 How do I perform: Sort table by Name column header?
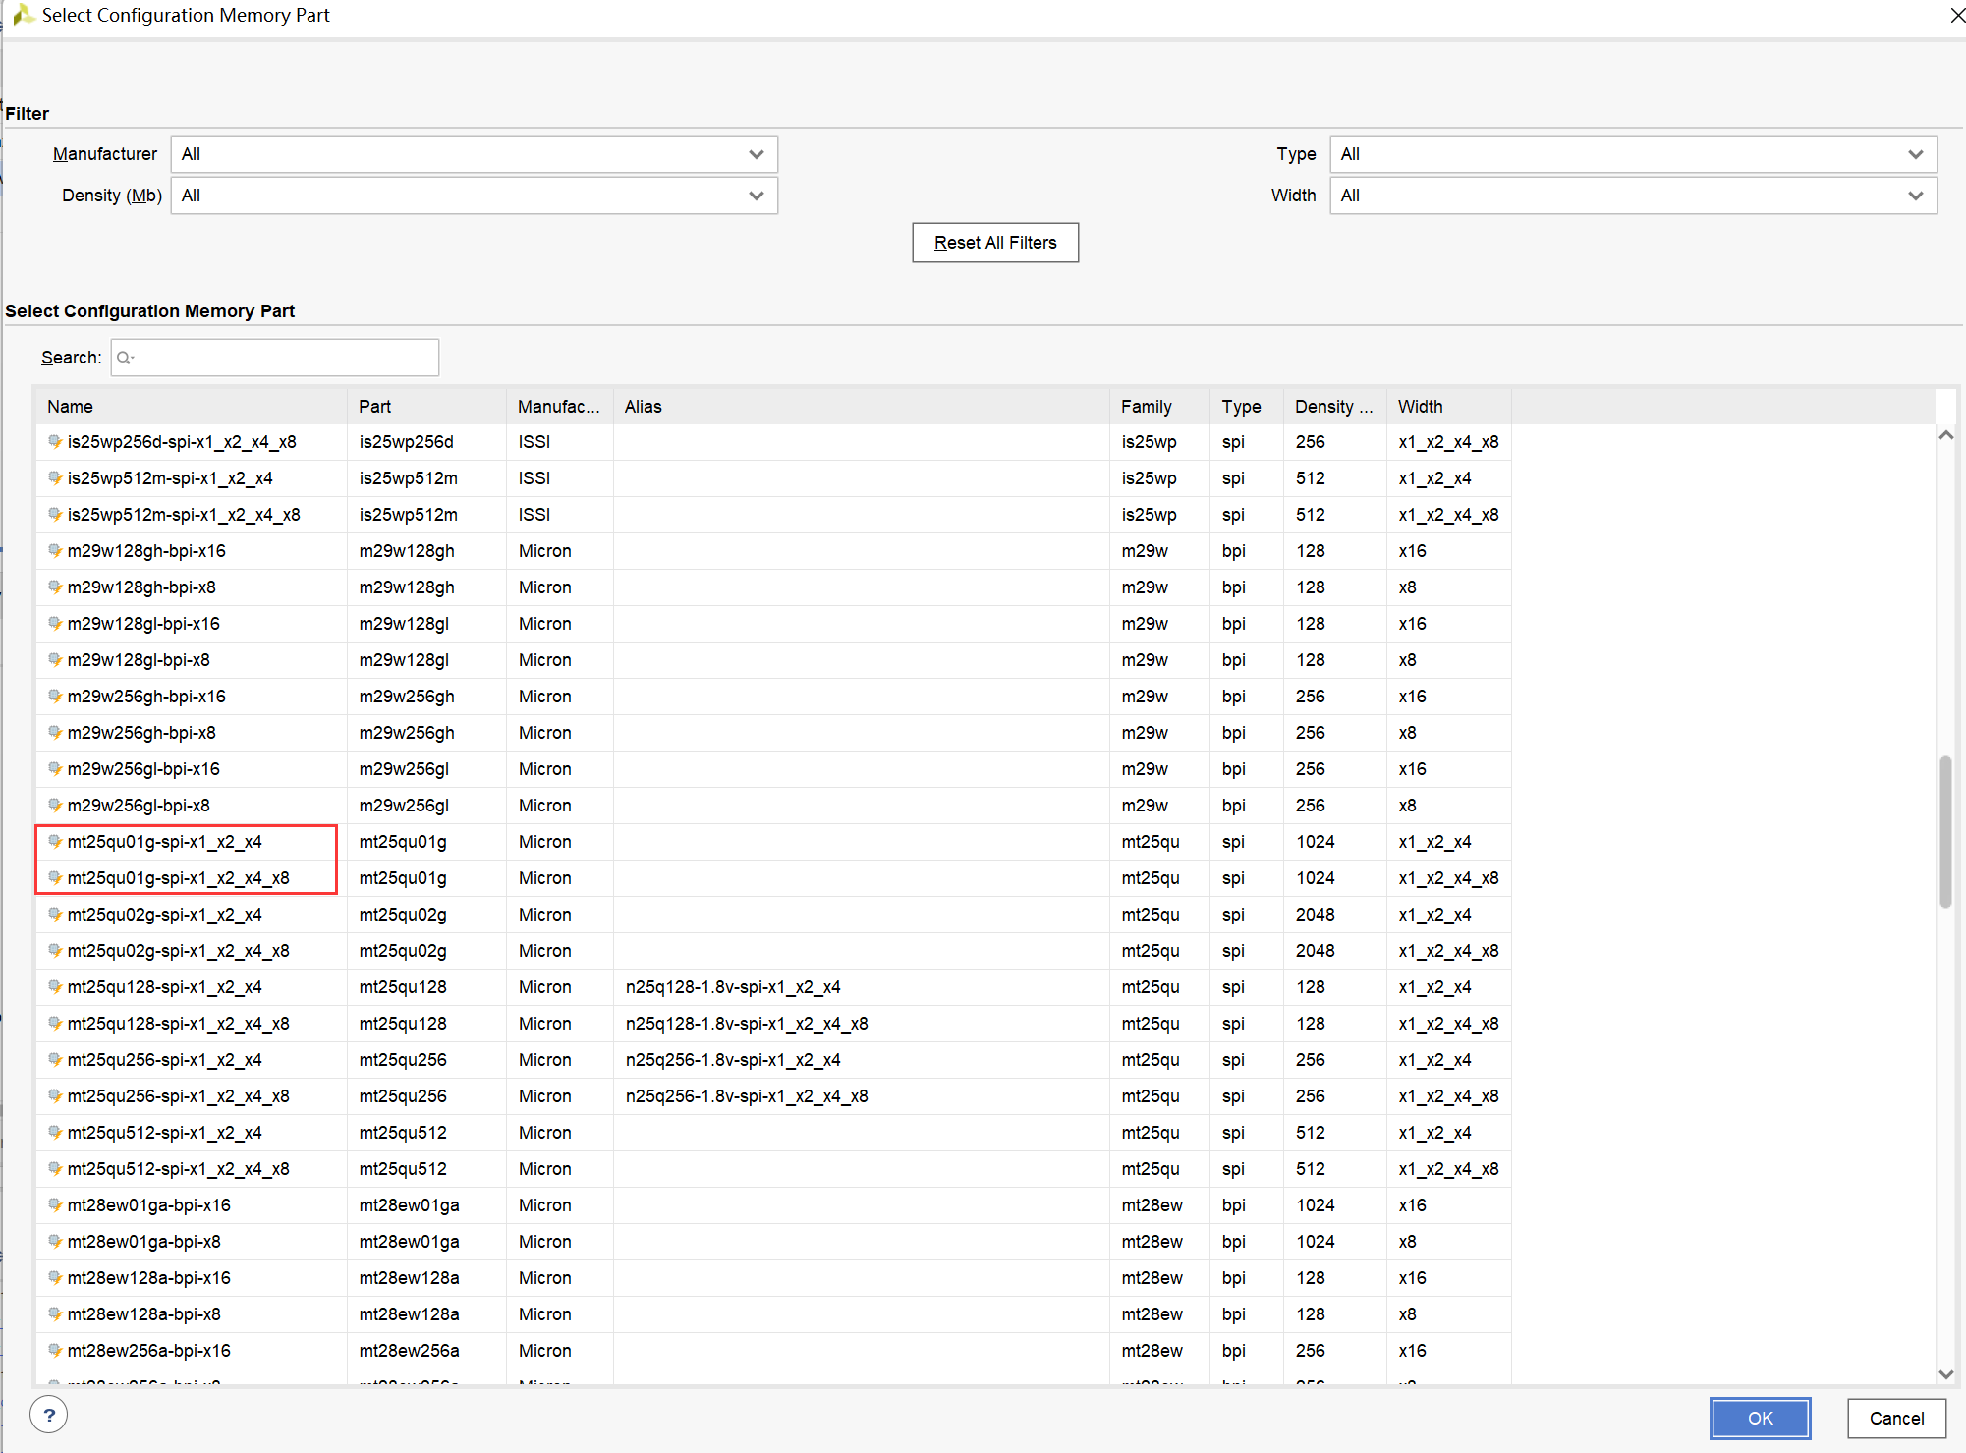[192, 406]
